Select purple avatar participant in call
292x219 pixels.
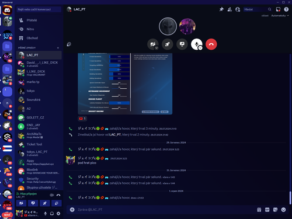tap(187, 26)
